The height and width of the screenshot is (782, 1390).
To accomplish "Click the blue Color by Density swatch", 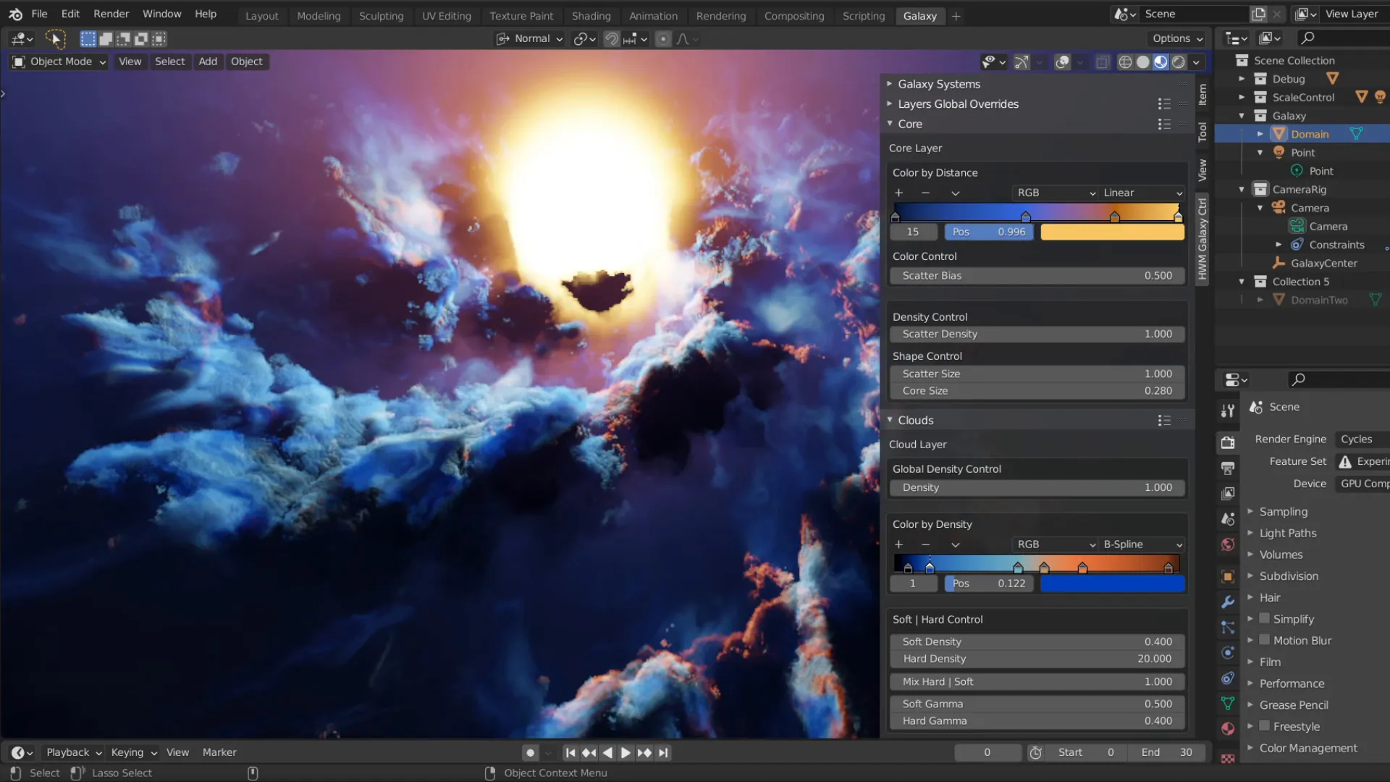I will click(x=1112, y=584).
